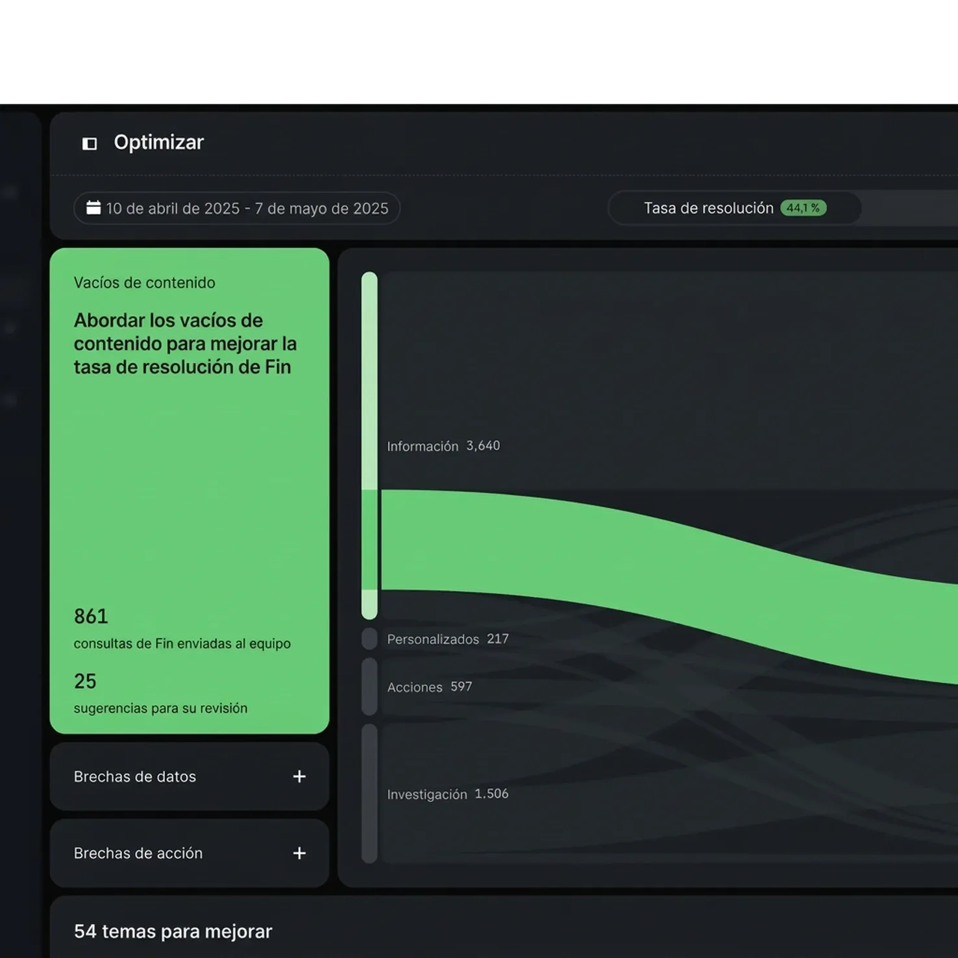The width and height of the screenshot is (958, 958).
Task: Click the plus icon next to Brechas de datos
Action: pos(299,776)
